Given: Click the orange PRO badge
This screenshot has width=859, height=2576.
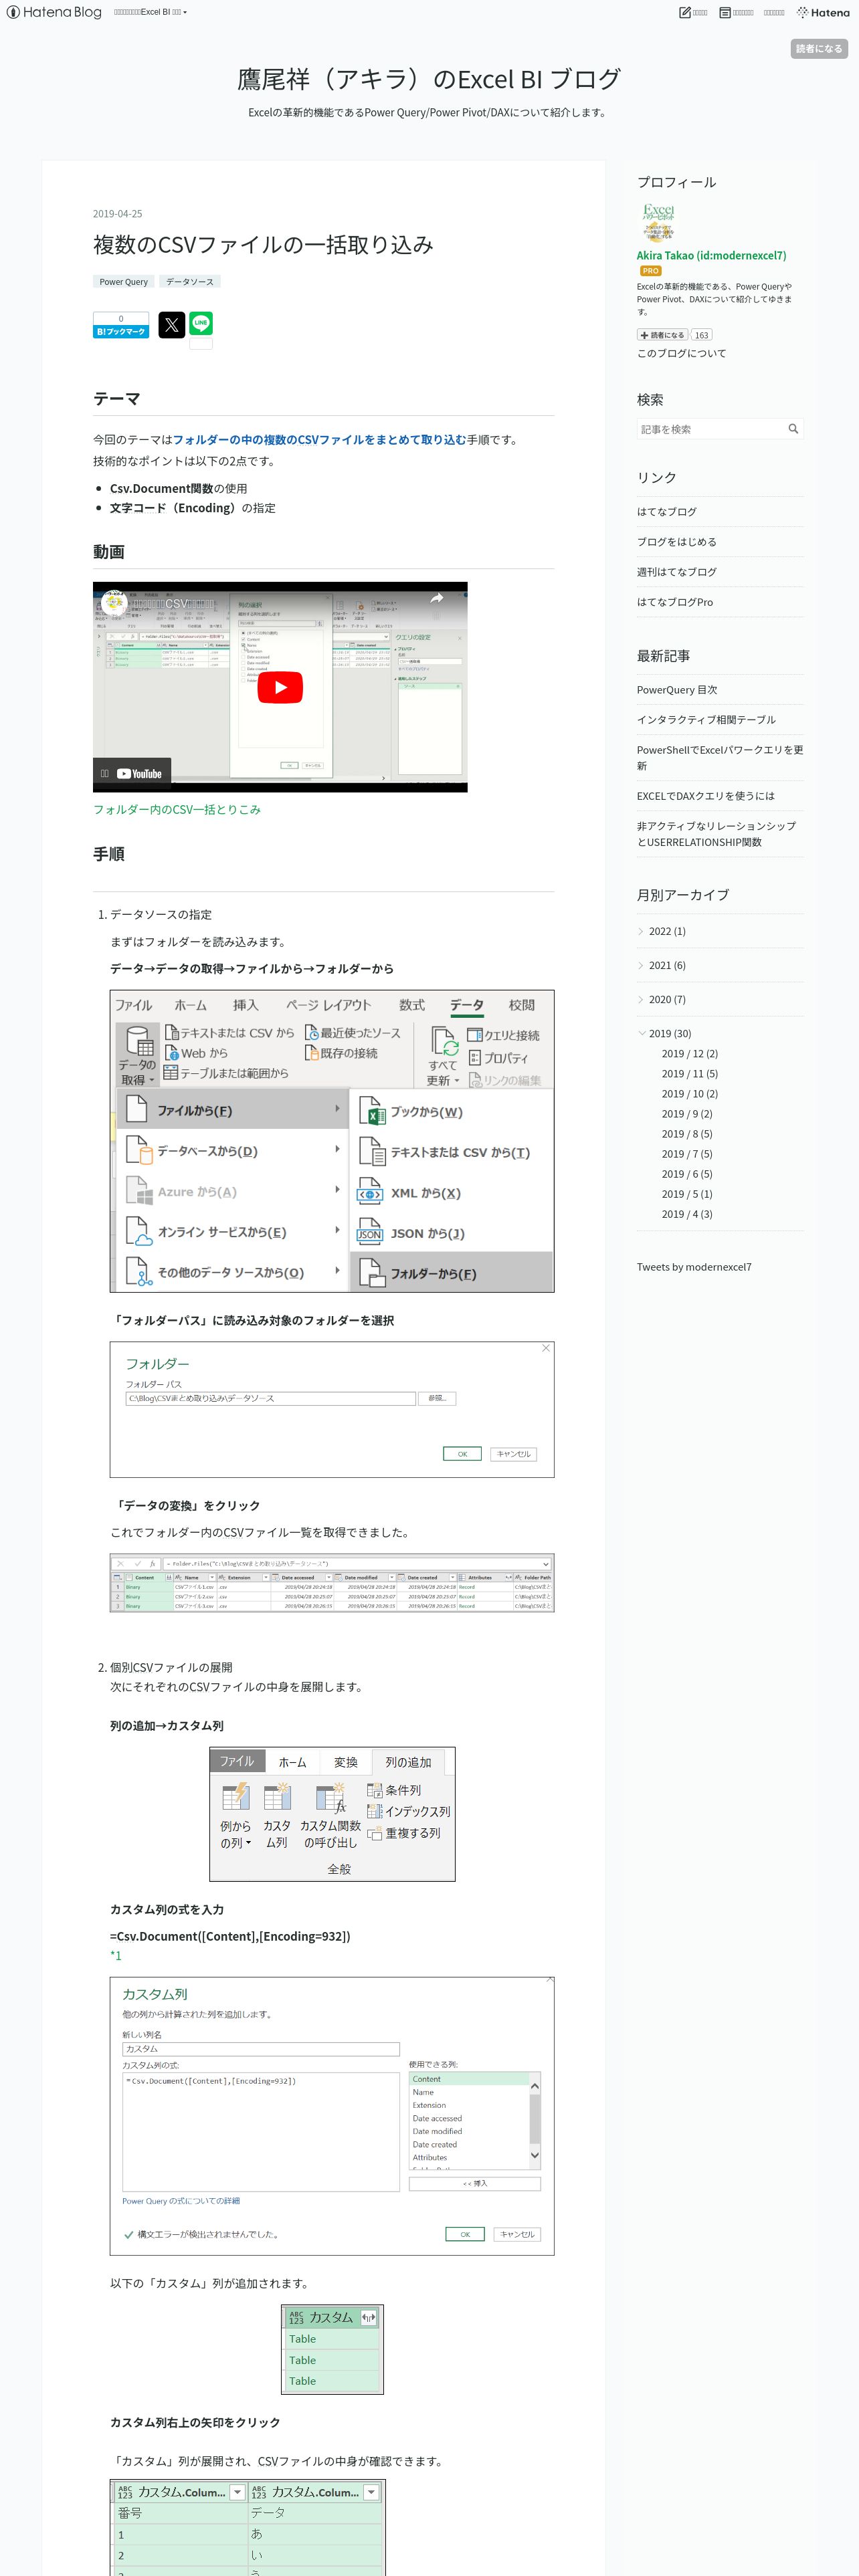Looking at the screenshot, I should pyautogui.click(x=650, y=271).
